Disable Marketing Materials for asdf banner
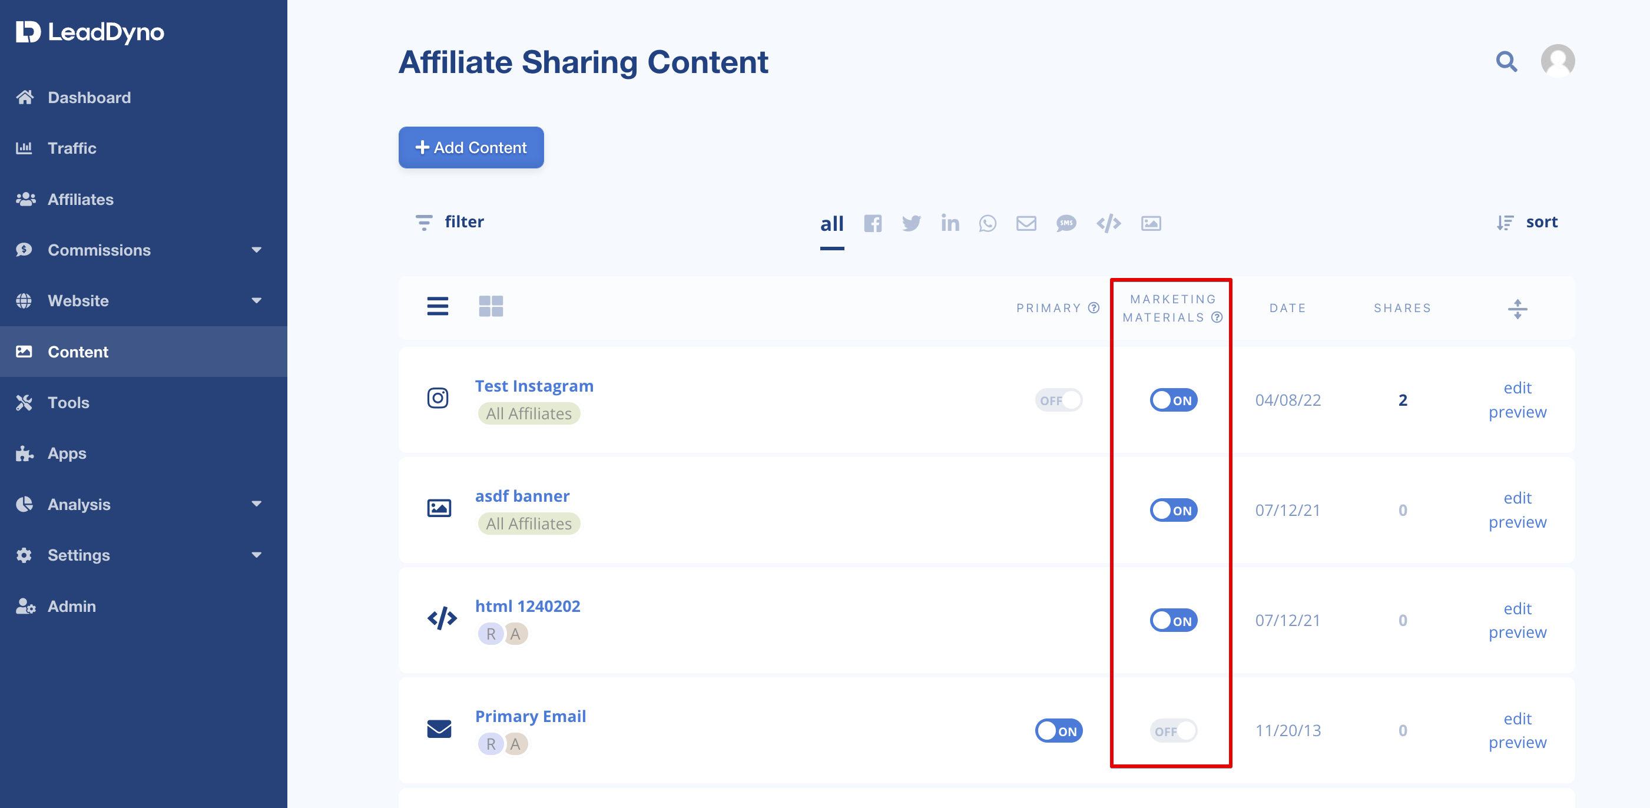 tap(1173, 510)
